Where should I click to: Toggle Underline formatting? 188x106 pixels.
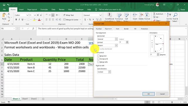22,19
